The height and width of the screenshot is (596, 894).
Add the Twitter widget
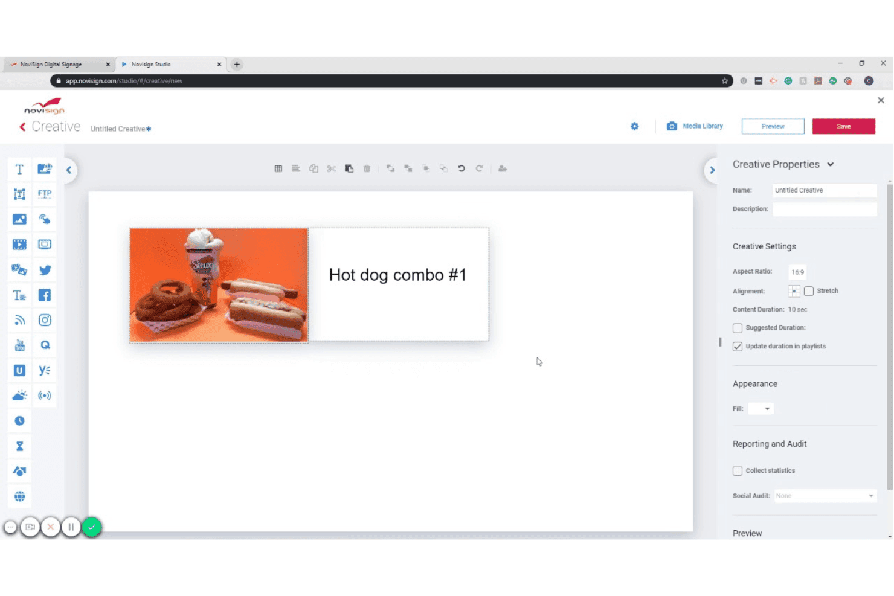click(45, 270)
